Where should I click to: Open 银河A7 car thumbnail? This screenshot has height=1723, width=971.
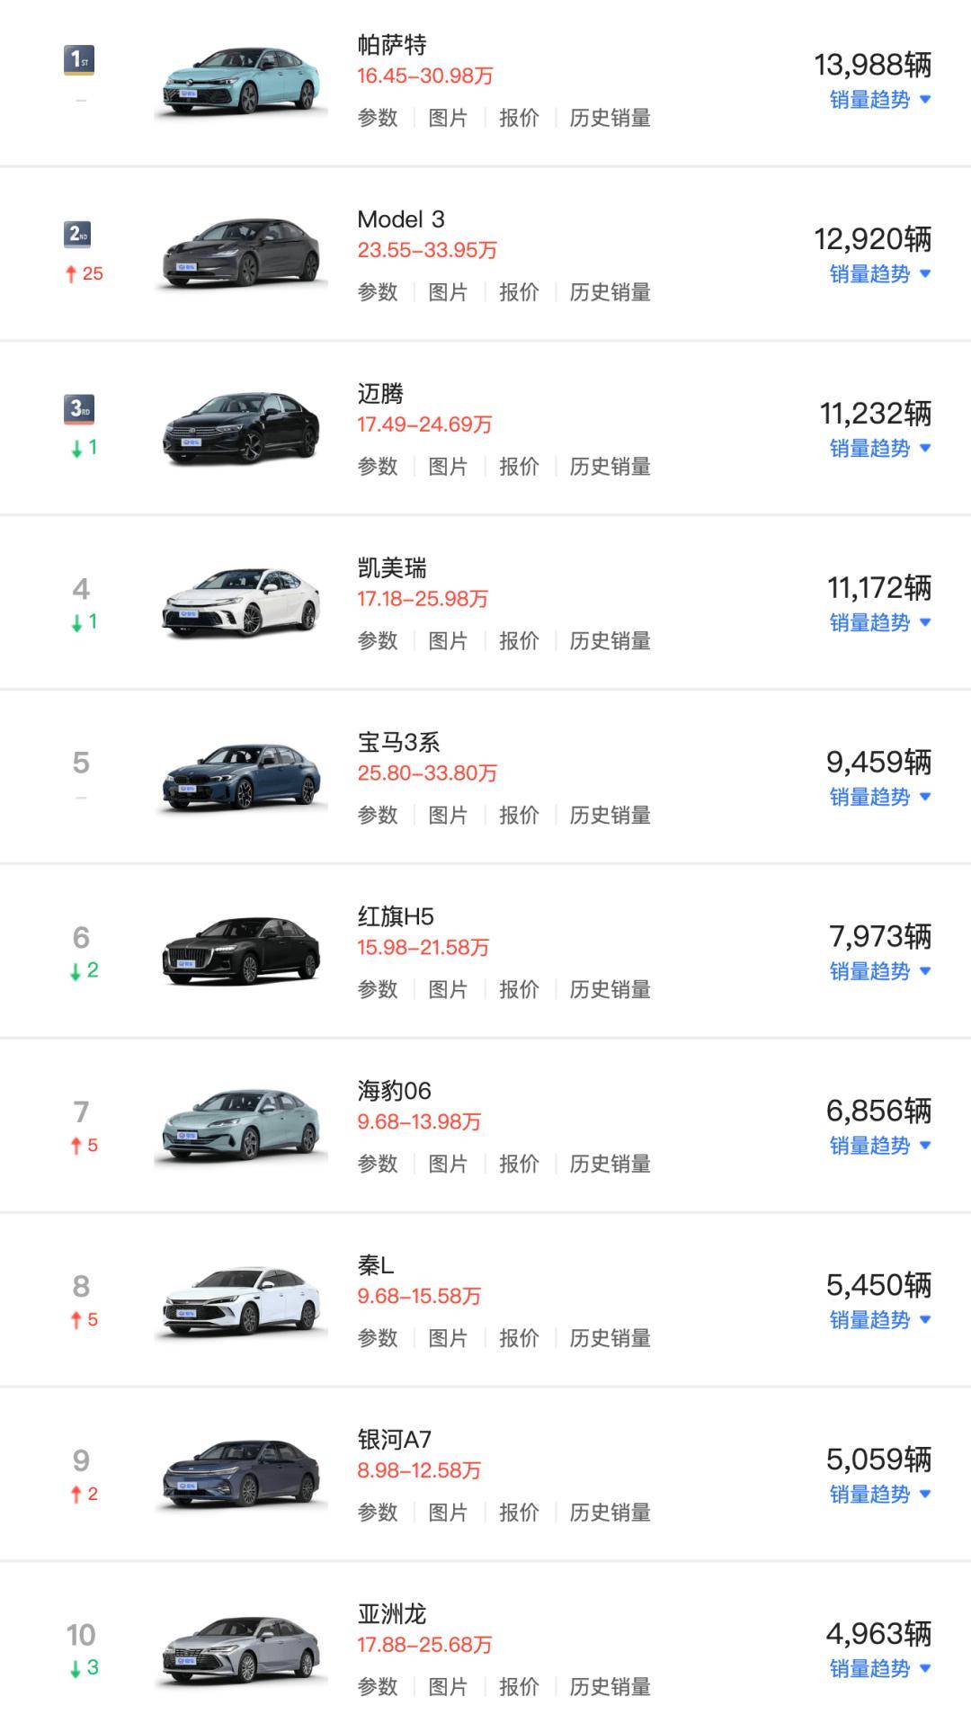[241, 1476]
